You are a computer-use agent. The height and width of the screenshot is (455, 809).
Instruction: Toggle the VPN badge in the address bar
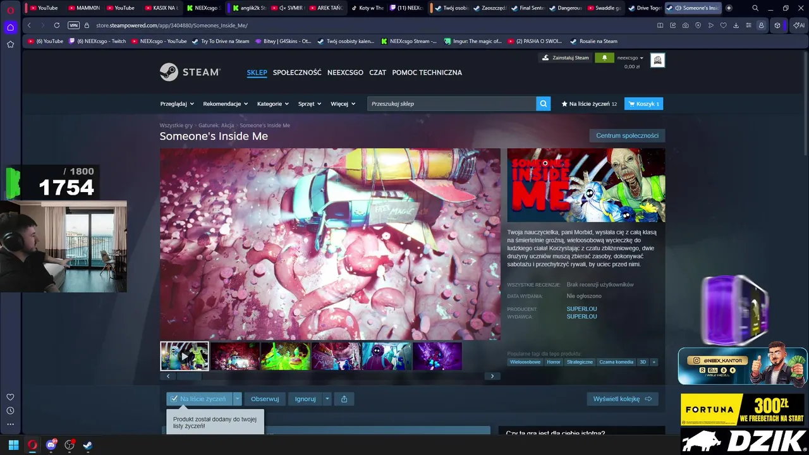[x=74, y=25]
